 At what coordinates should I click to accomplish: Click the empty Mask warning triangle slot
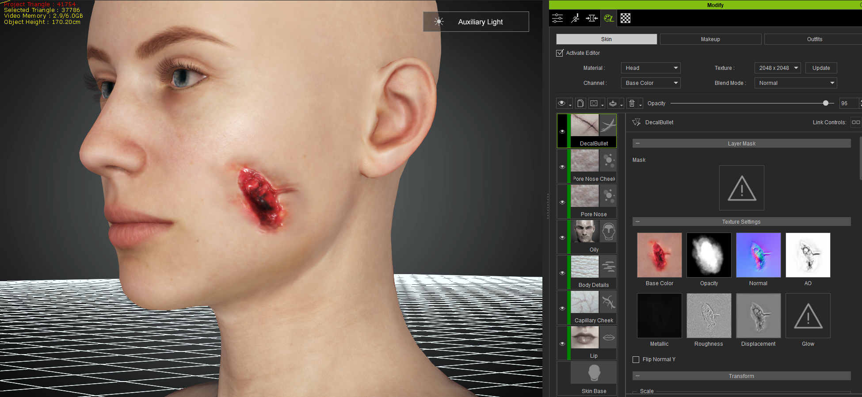pyautogui.click(x=742, y=188)
